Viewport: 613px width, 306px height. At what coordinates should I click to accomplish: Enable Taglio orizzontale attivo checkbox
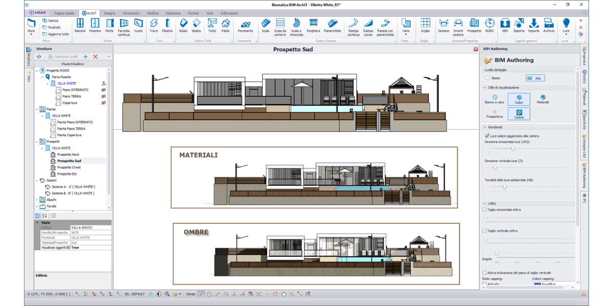[485, 210]
